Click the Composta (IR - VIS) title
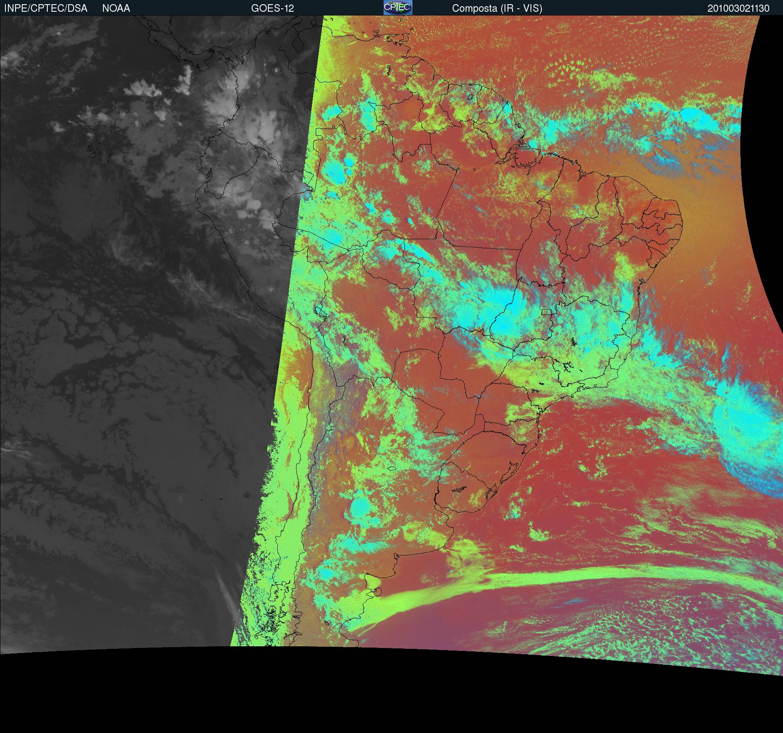 click(497, 8)
